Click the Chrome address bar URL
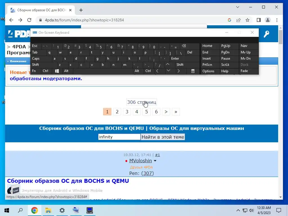This screenshot has height=216, width=288. click(x=84, y=20)
